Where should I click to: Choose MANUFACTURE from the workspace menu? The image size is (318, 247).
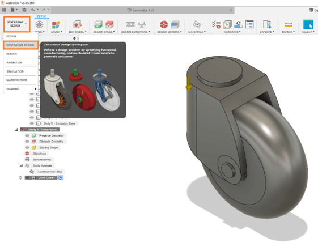(x=20, y=80)
